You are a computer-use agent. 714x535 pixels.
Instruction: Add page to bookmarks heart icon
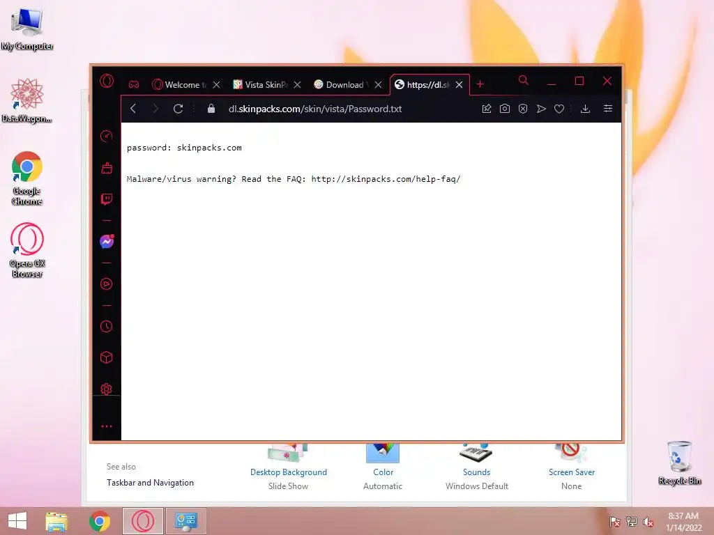pos(559,109)
